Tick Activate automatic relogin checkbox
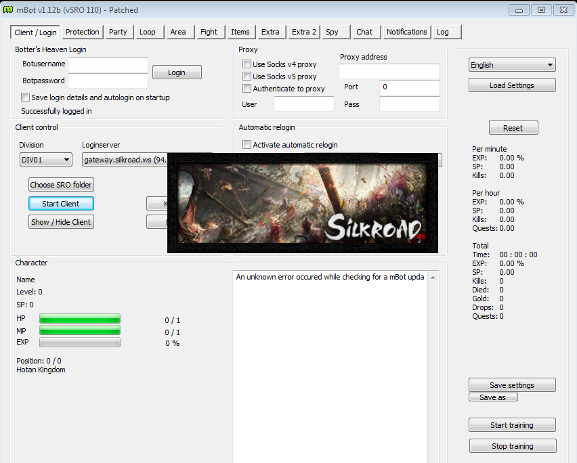The image size is (577, 463). (247, 145)
